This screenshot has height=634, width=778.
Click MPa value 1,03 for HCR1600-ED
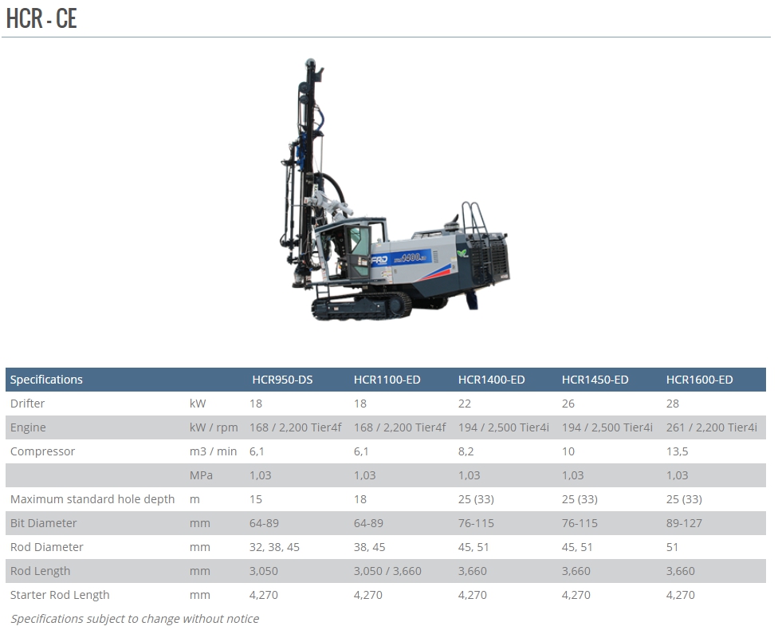coord(677,475)
